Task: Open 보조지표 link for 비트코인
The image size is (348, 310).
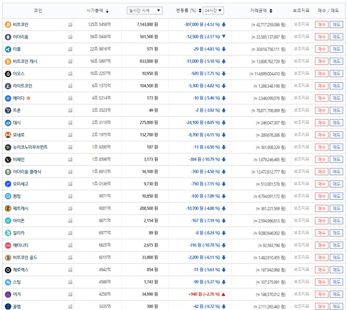Action: coord(301,24)
